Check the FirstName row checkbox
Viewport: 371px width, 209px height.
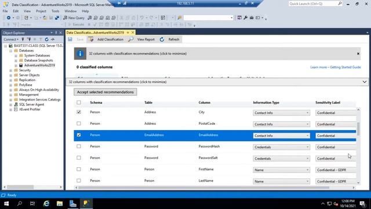point(79,169)
